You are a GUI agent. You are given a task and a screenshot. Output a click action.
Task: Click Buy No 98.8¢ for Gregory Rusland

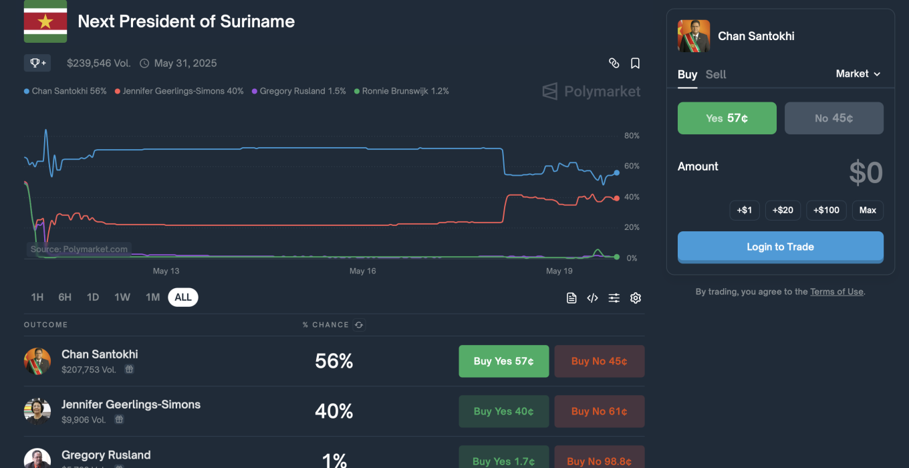pos(600,458)
